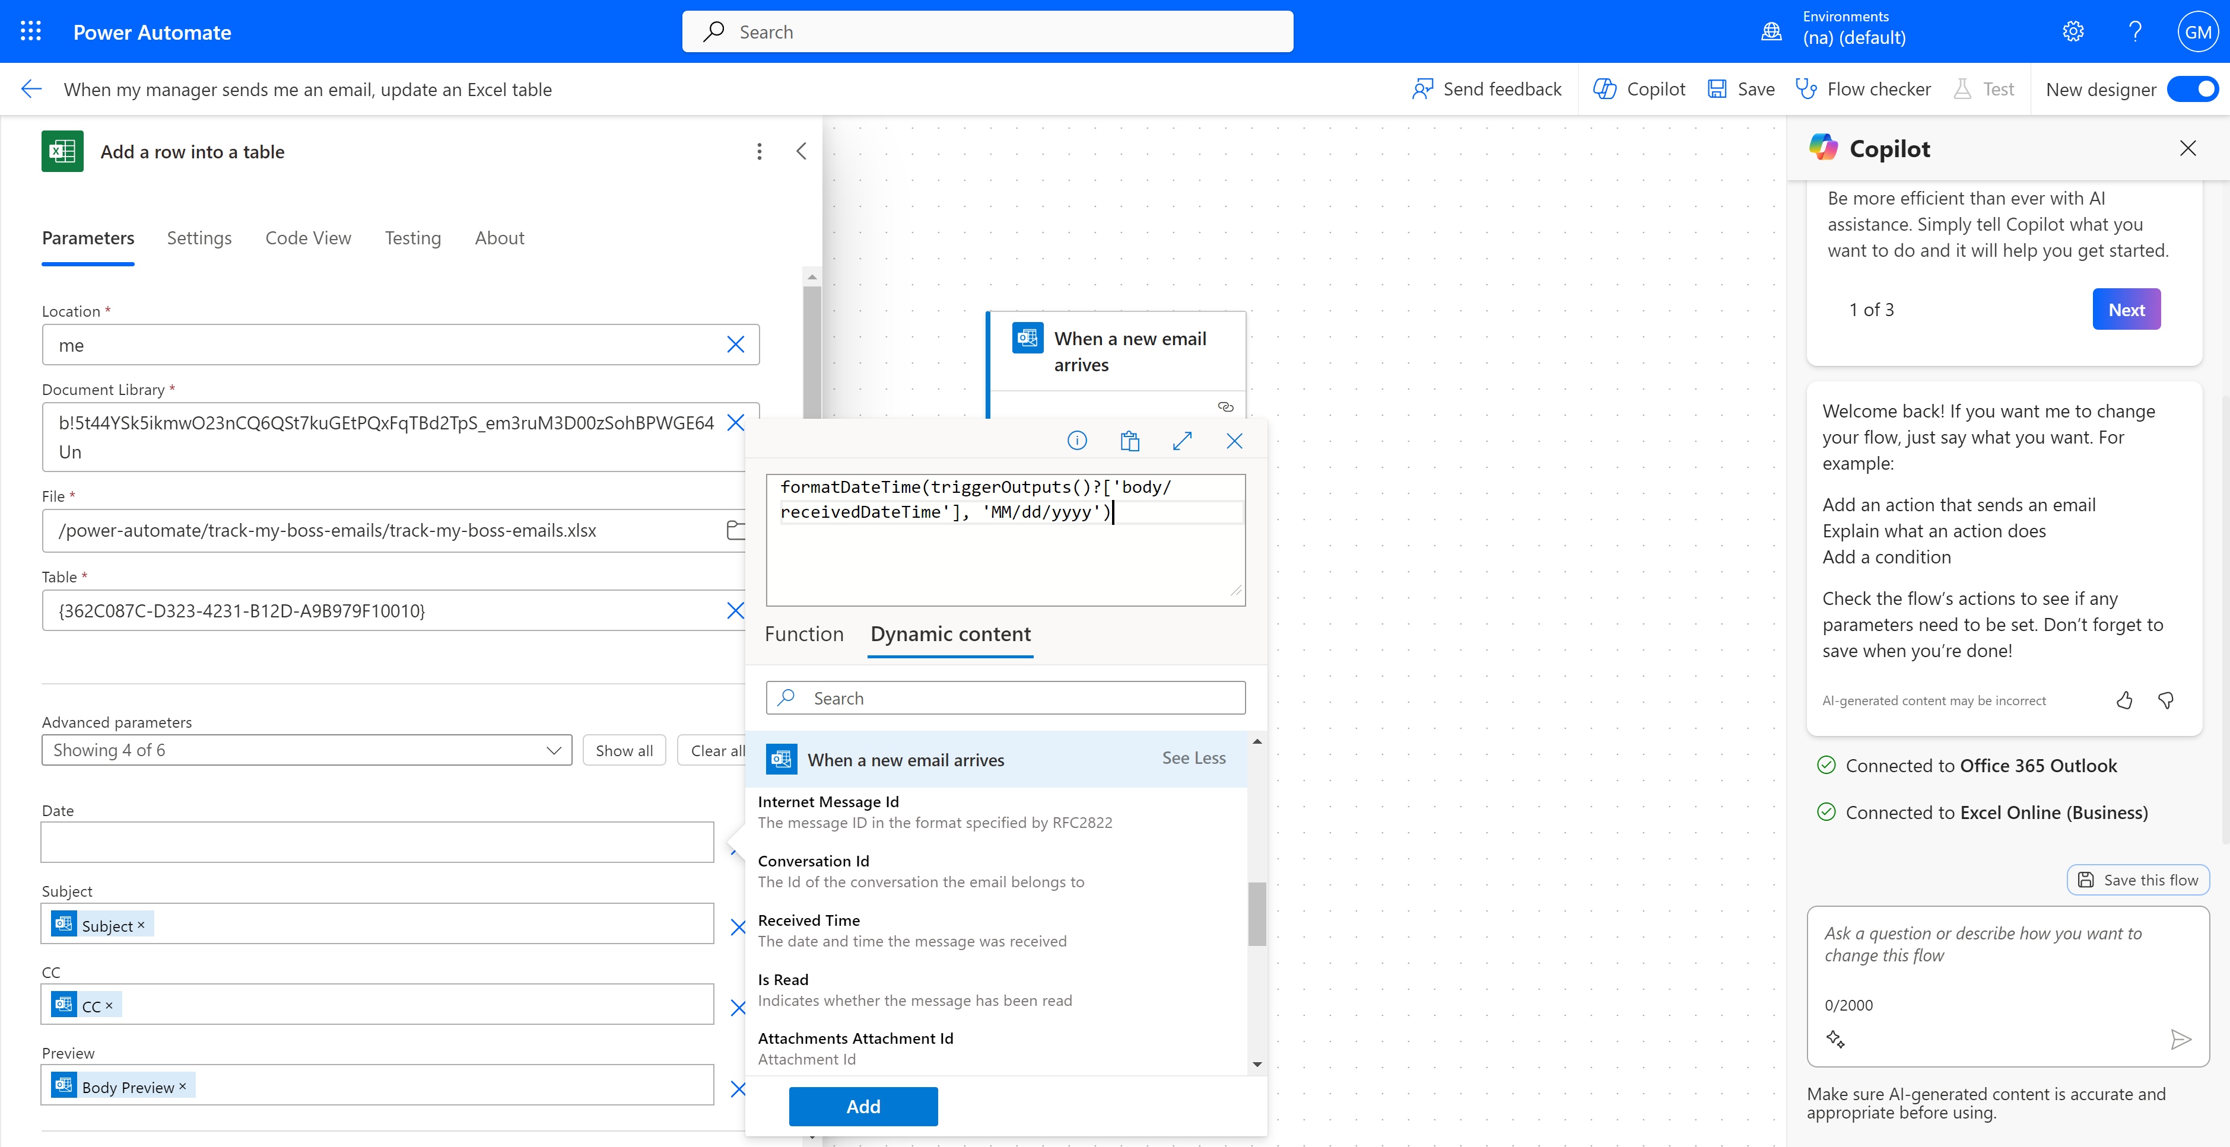The image size is (2230, 1147).
Task: Remove the Subject dynamic content token
Action: 141,926
